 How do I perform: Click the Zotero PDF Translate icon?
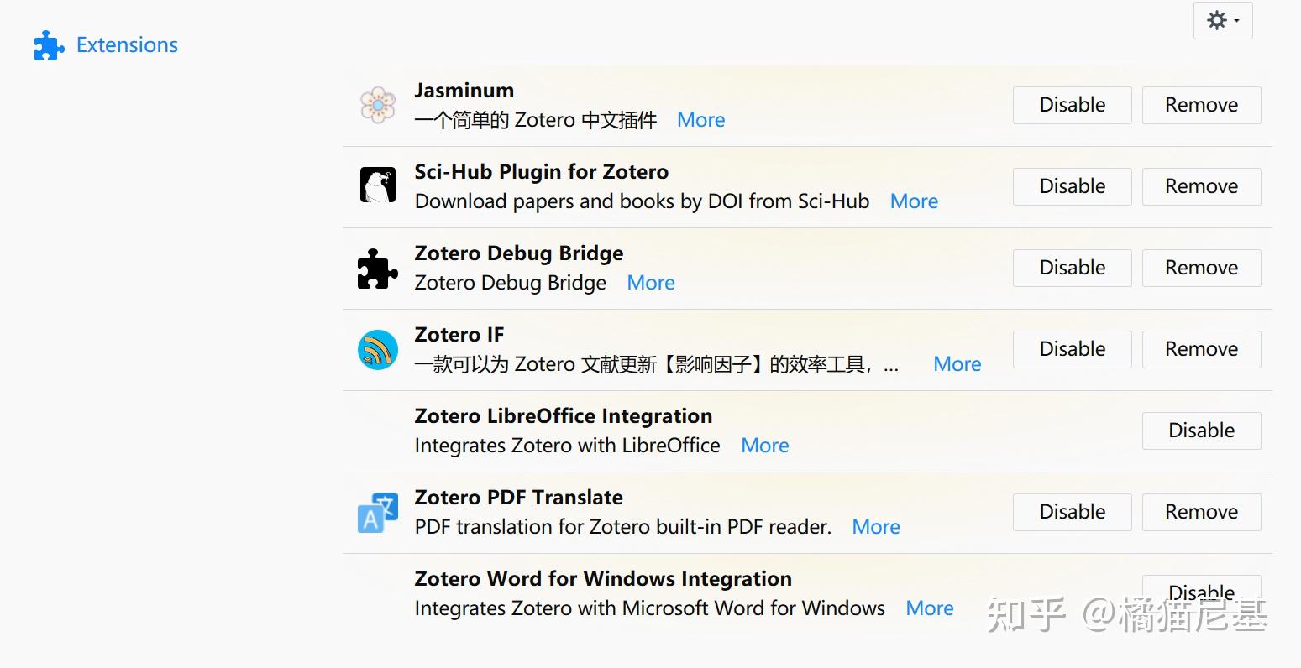[377, 512]
